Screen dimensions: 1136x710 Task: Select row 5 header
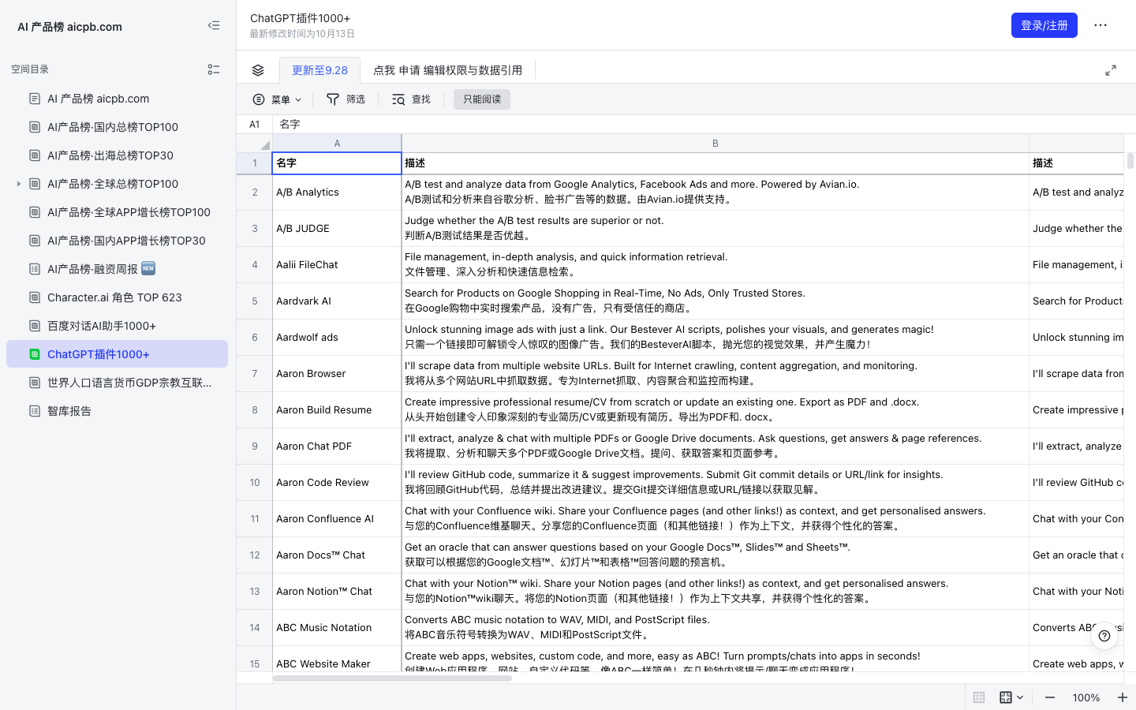(255, 301)
